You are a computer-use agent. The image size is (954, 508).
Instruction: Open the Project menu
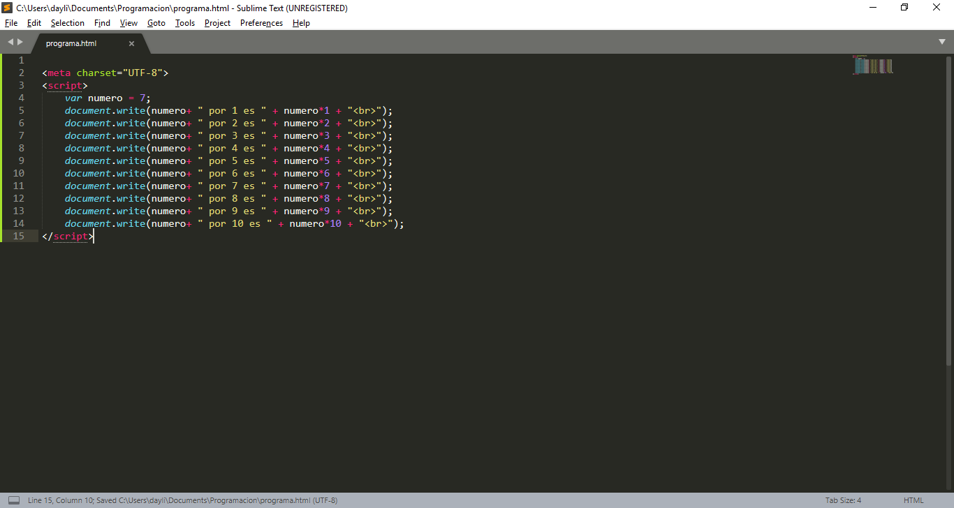click(217, 23)
